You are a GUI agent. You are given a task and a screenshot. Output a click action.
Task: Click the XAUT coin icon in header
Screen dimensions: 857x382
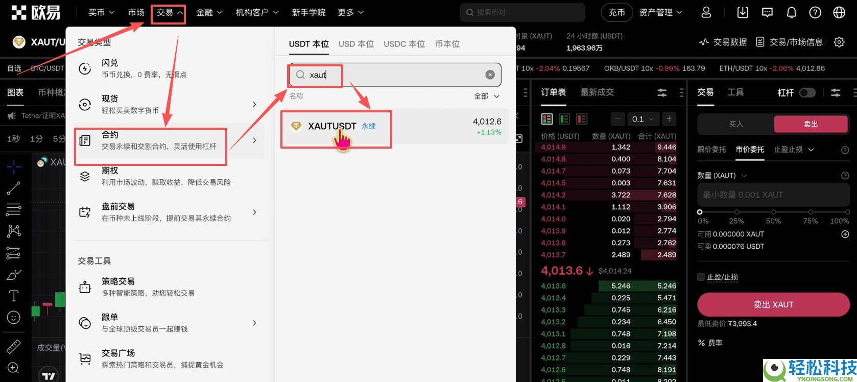(x=19, y=42)
